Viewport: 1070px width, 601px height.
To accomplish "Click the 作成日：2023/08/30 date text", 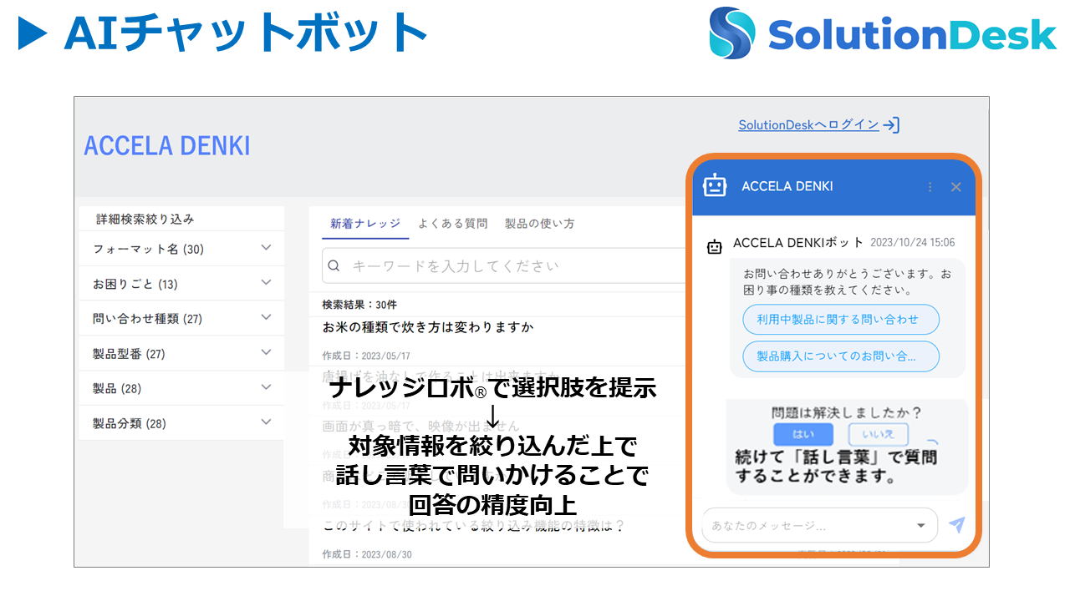I will pyautogui.click(x=367, y=554).
